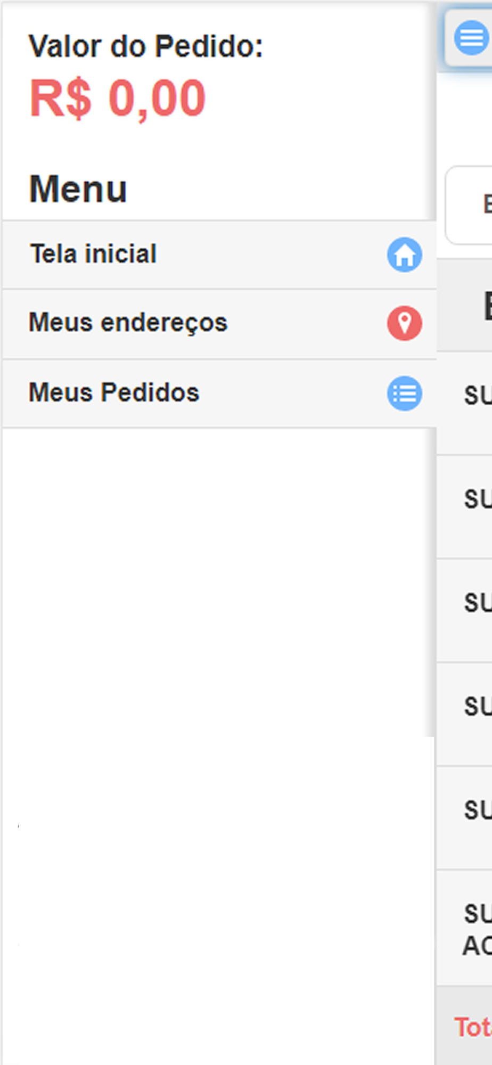Viewport: 492px width, 1065px height.
Task: Click the Menu heading
Action: click(78, 189)
